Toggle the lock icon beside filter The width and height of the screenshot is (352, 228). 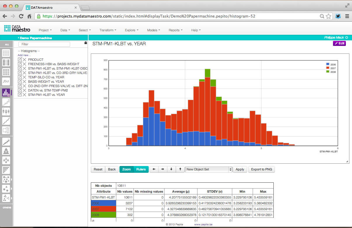pyautogui.click(x=86, y=43)
